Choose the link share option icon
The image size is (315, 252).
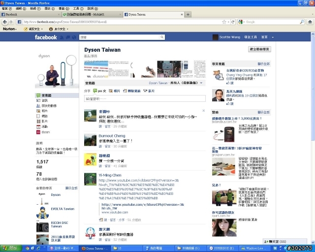(x=125, y=91)
